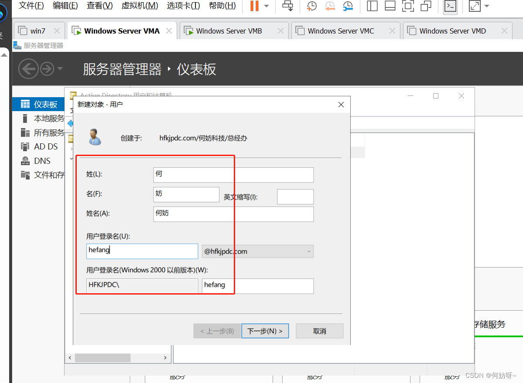Select the Windows Server VMC tab

pyautogui.click(x=340, y=31)
